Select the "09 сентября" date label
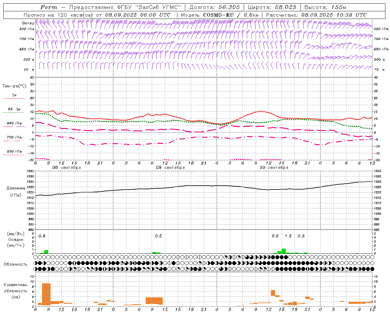The image size is (390, 312). pyautogui.click(x=170, y=168)
